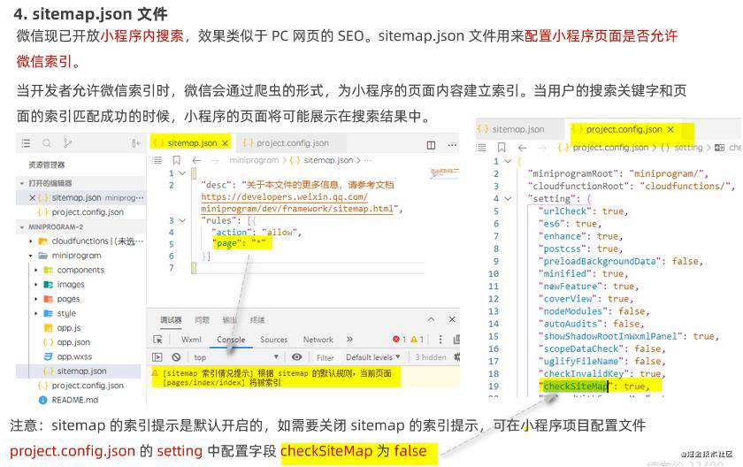Show warning count badge in debugger

(417, 339)
